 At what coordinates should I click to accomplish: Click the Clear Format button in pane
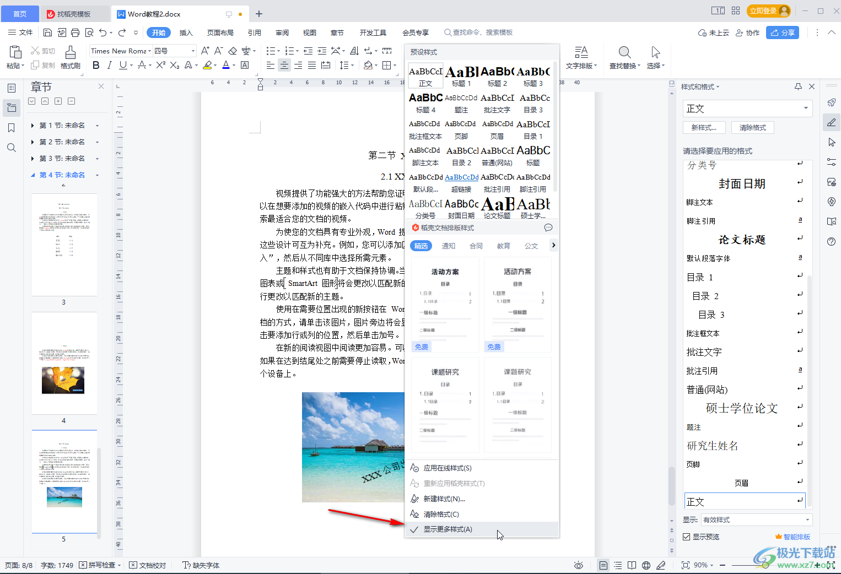[753, 128]
